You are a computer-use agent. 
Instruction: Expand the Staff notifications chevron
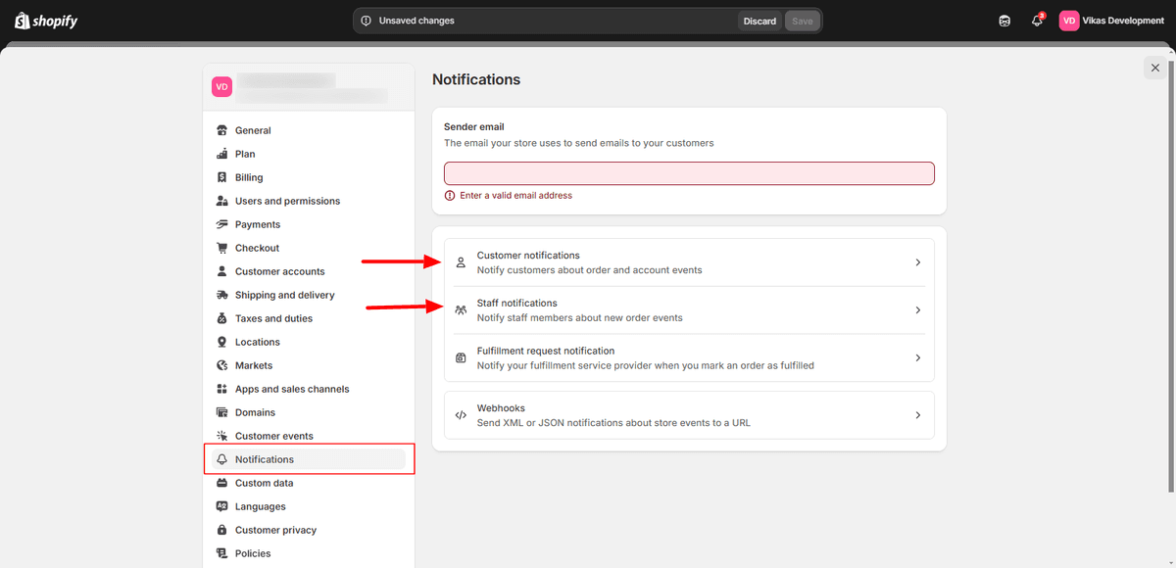click(918, 310)
